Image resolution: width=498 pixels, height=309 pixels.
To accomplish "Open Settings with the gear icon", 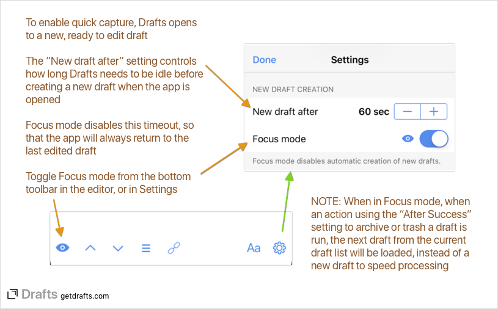I will click(279, 248).
